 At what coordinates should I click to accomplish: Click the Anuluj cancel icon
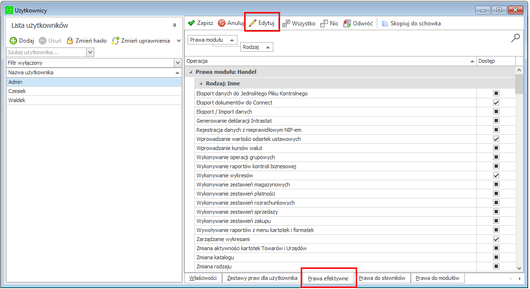[x=222, y=23]
